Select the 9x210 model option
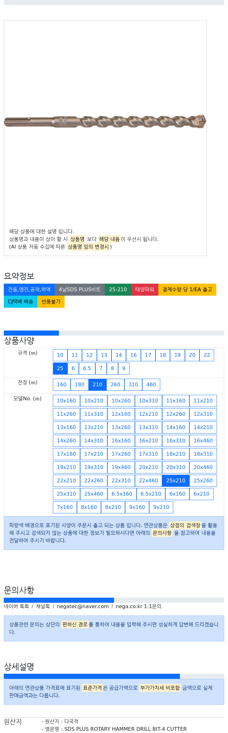228x733 pixels. click(x=161, y=507)
